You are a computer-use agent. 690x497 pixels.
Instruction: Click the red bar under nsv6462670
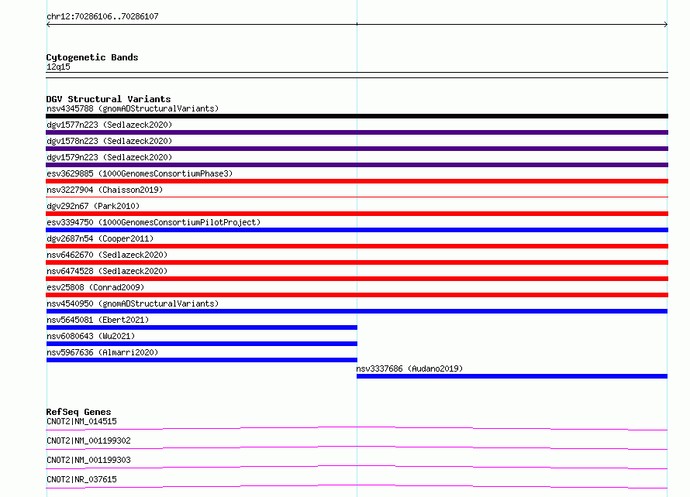coord(357,262)
